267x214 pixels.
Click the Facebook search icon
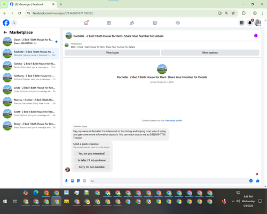[14, 23]
